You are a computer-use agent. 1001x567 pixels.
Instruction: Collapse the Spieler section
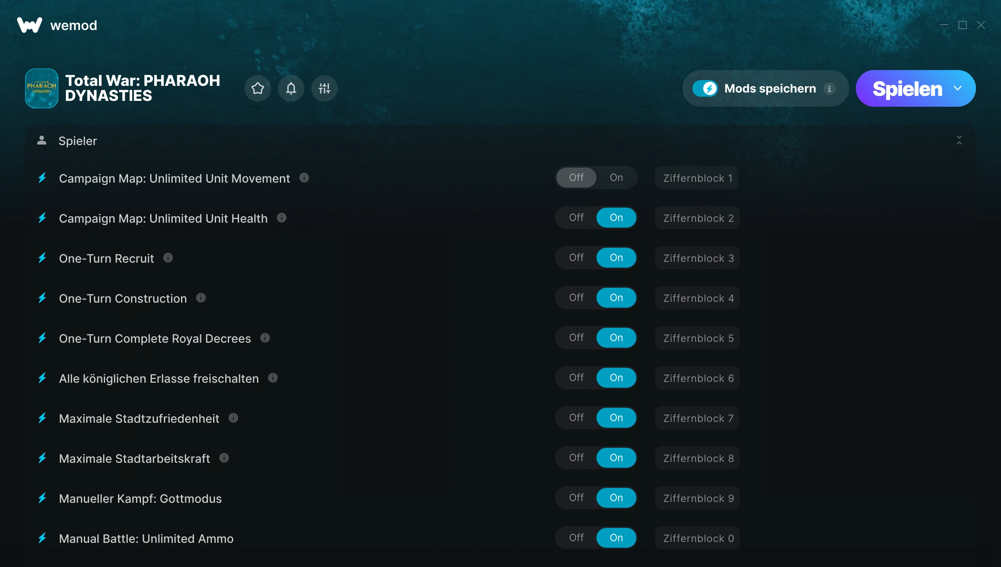[x=959, y=140]
